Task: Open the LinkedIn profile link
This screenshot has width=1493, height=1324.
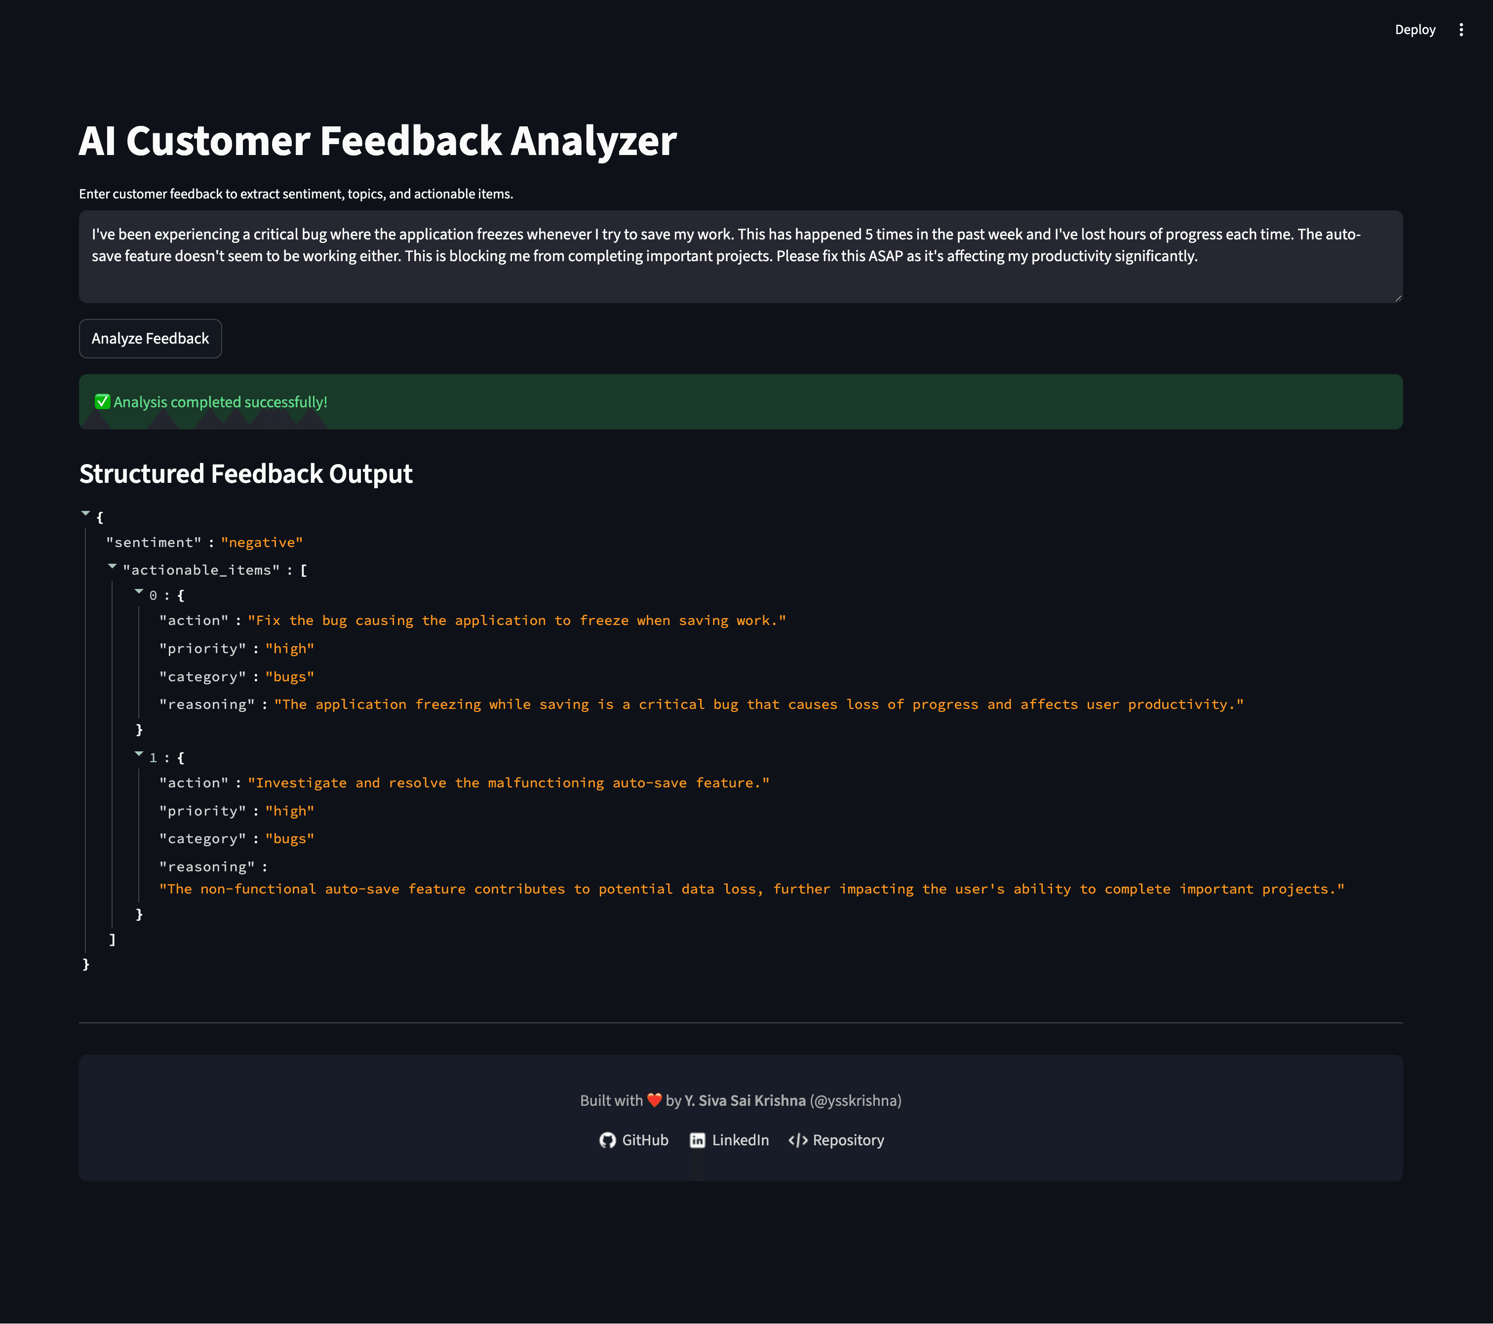Action: click(729, 1141)
